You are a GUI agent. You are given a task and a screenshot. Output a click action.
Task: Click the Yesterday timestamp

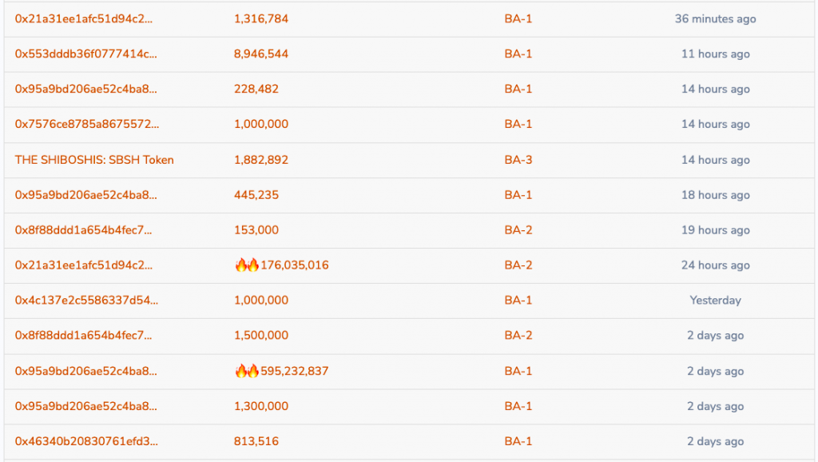pos(715,301)
